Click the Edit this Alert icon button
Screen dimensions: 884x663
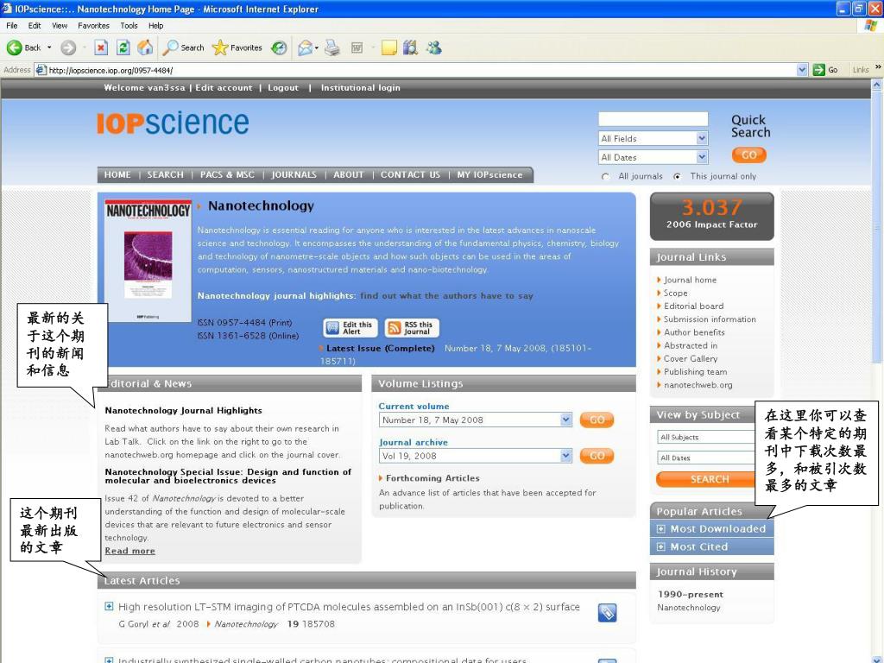[350, 327]
